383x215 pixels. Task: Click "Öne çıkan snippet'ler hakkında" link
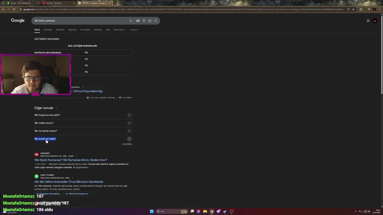click(x=102, y=98)
